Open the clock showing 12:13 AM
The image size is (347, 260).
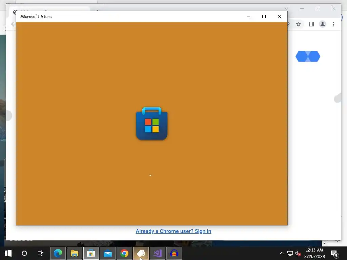tap(314, 253)
